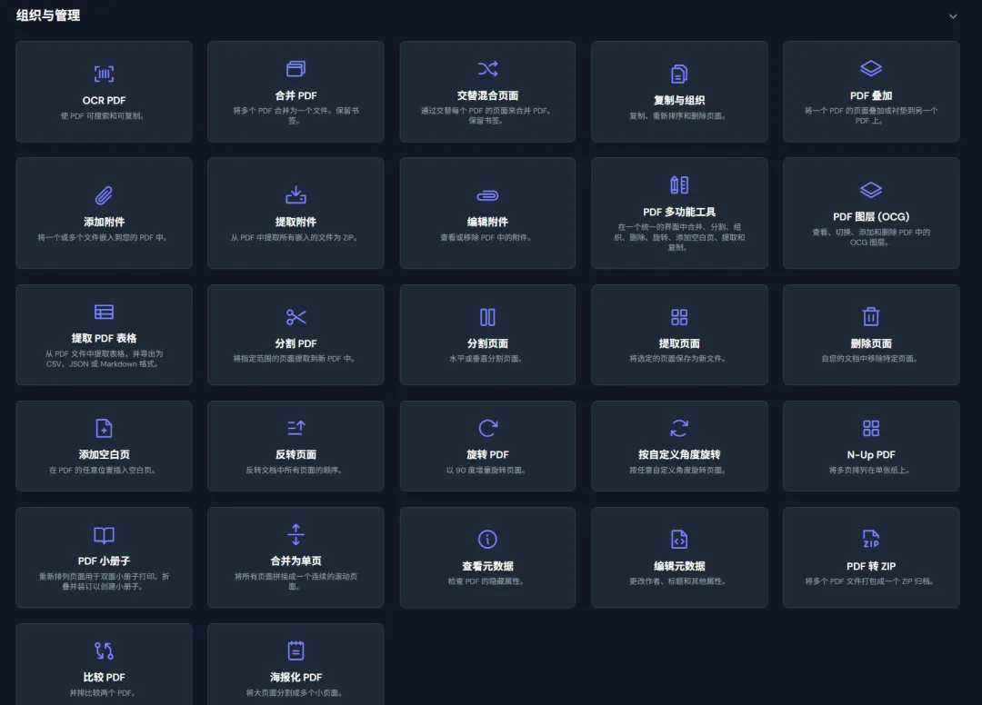Image resolution: width=982 pixels, height=705 pixels.
Task: Click the 组织与管理 section heading
Action: coord(48,15)
